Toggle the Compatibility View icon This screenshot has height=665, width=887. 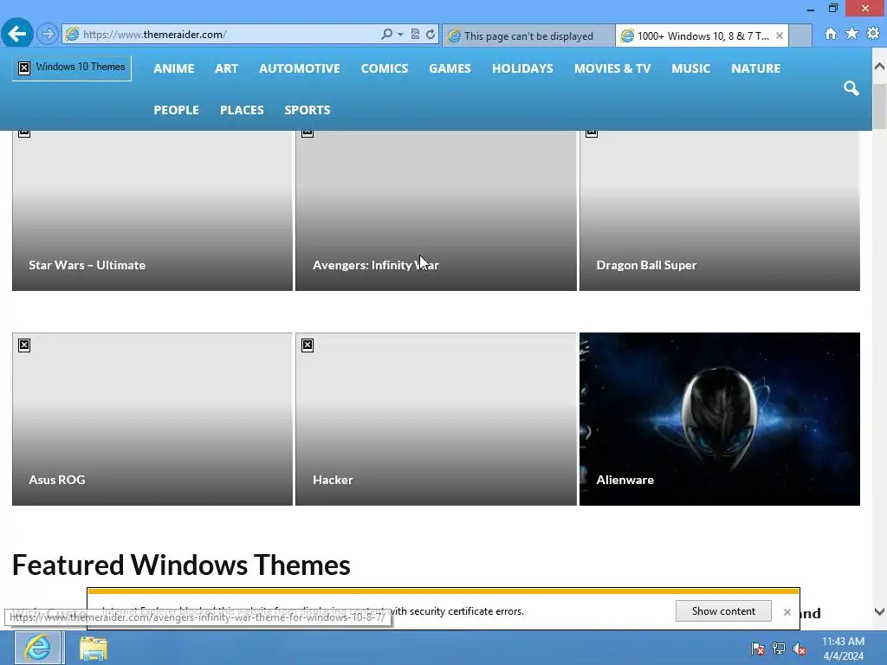(x=415, y=35)
